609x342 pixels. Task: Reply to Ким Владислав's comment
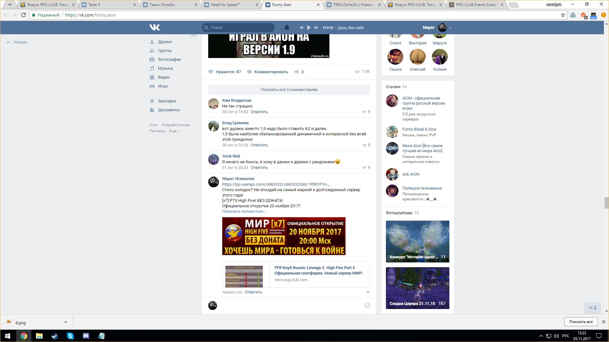point(259,112)
